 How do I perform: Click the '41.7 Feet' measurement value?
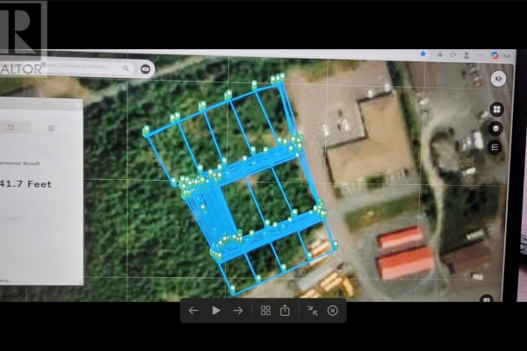(25, 183)
